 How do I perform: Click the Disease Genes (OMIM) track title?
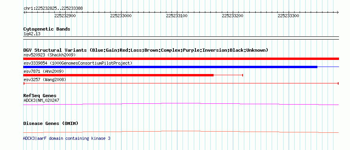(x=51, y=123)
